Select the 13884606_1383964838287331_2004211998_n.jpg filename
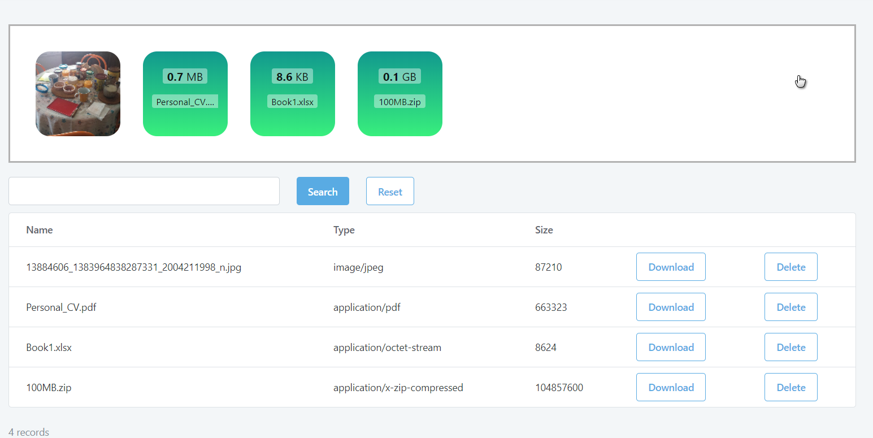Screen dimensions: 873x438 coord(134,267)
